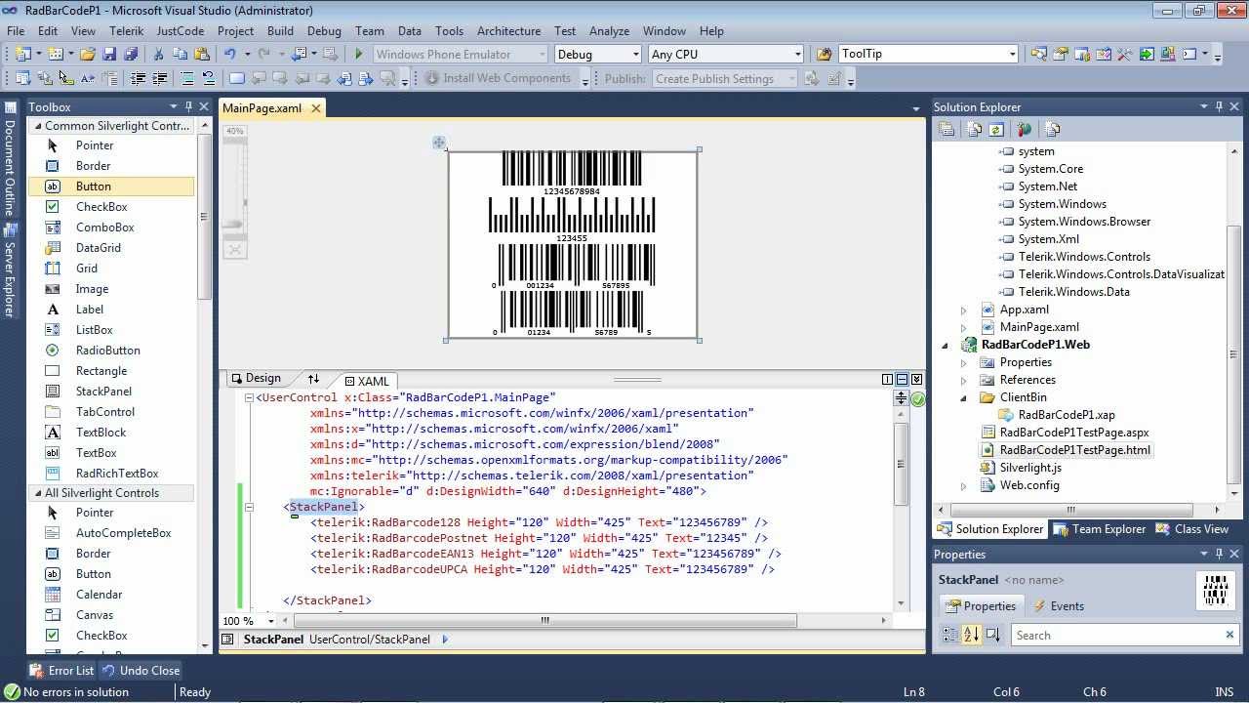Click the designer zoom slider handle
The image size is (1249, 703).
[232, 225]
